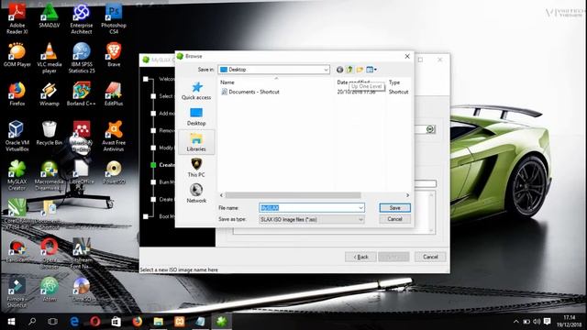Open Macromedia Dreamweaver desktop shortcut
The image size is (587, 330).
50,176
